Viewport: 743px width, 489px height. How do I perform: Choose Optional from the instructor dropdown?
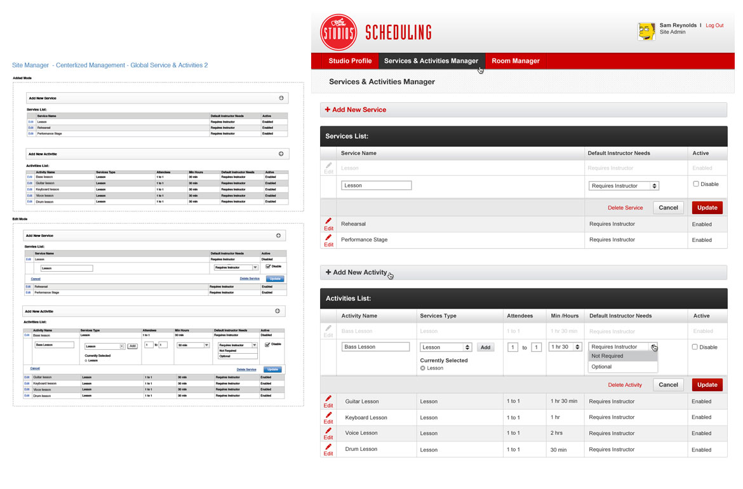coord(622,367)
